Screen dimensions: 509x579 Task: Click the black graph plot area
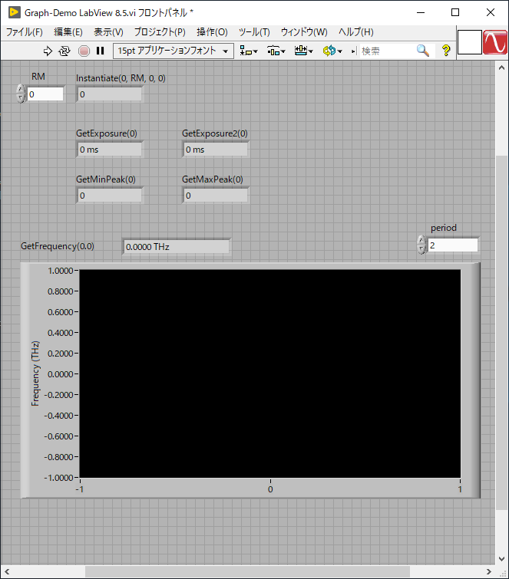(x=270, y=373)
